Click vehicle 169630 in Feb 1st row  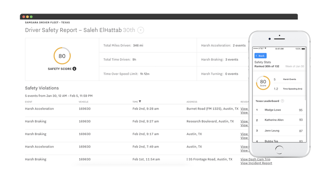(x=85, y=159)
